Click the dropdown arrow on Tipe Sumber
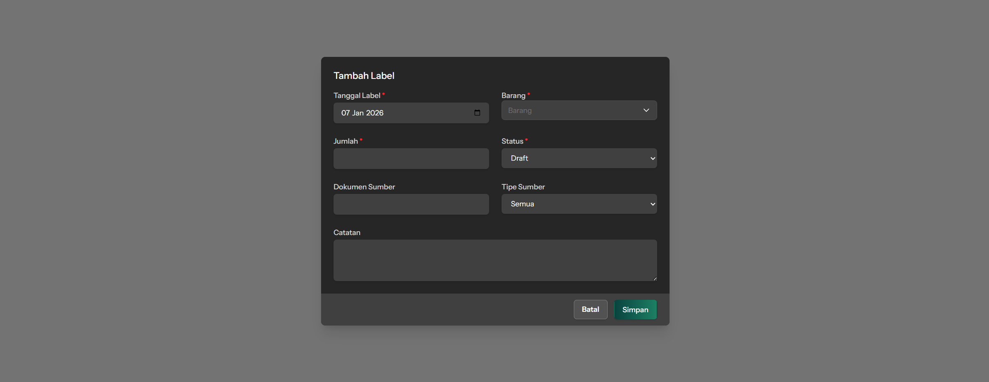989x382 pixels. click(652, 204)
